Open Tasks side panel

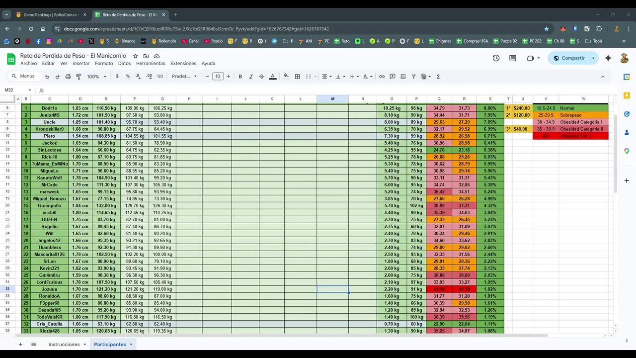click(627, 114)
